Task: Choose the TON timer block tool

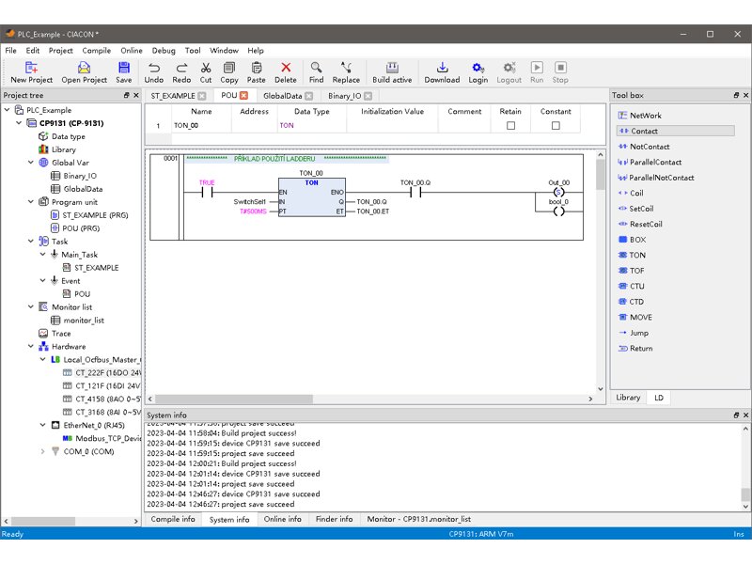Action: tap(637, 255)
